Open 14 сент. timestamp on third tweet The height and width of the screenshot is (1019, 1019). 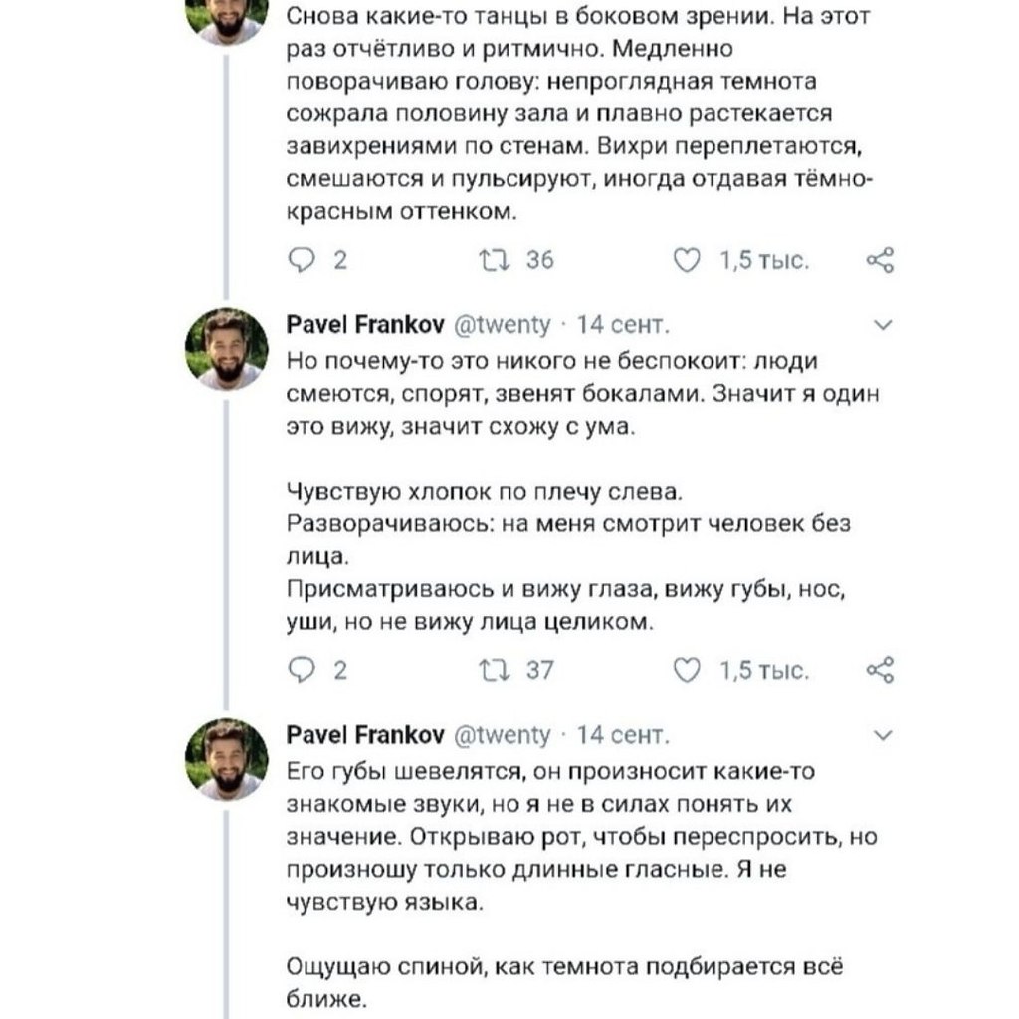(623, 735)
